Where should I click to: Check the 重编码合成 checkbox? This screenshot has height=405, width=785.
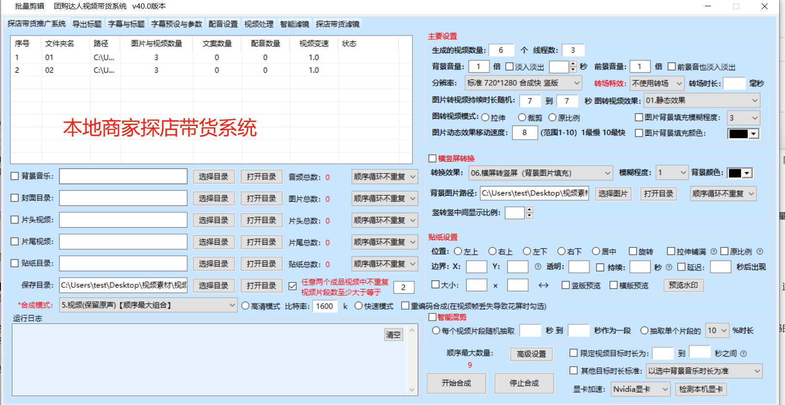point(405,306)
